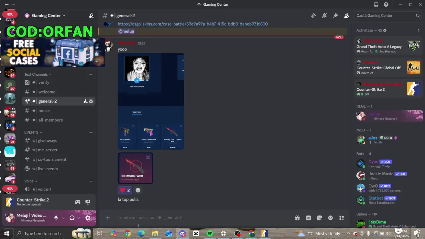
Task: Add a channel to Text Channels
Action: coord(91,74)
